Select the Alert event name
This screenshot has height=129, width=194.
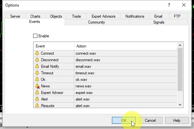44,99
